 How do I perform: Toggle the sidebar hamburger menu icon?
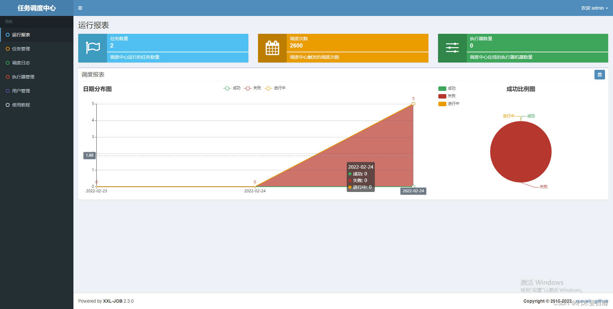pyautogui.click(x=80, y=8)
